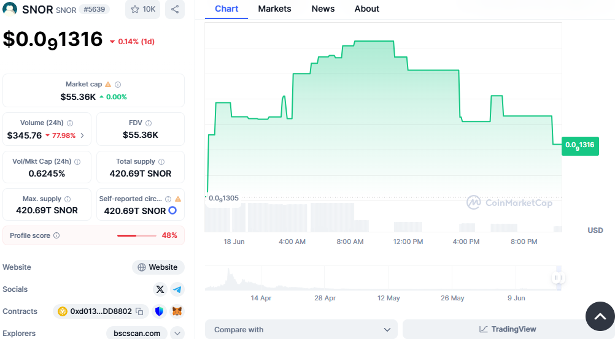This screenshot has width=615, height=339.
Task: Click circulating supply ring indicator icon
Action: 172,210
